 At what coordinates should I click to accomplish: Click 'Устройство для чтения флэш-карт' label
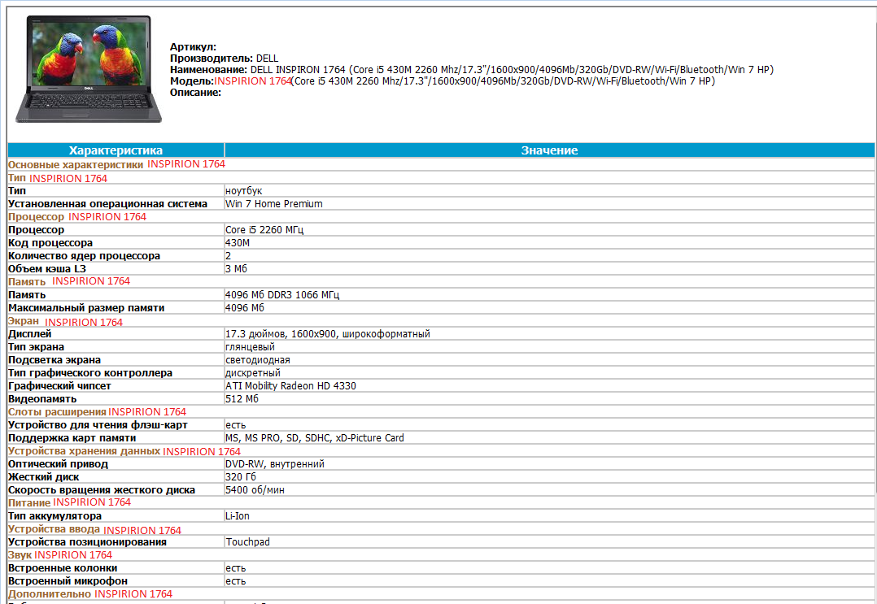98,425
